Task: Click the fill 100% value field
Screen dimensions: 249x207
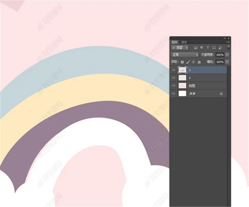Action: (x=220, y=62)
